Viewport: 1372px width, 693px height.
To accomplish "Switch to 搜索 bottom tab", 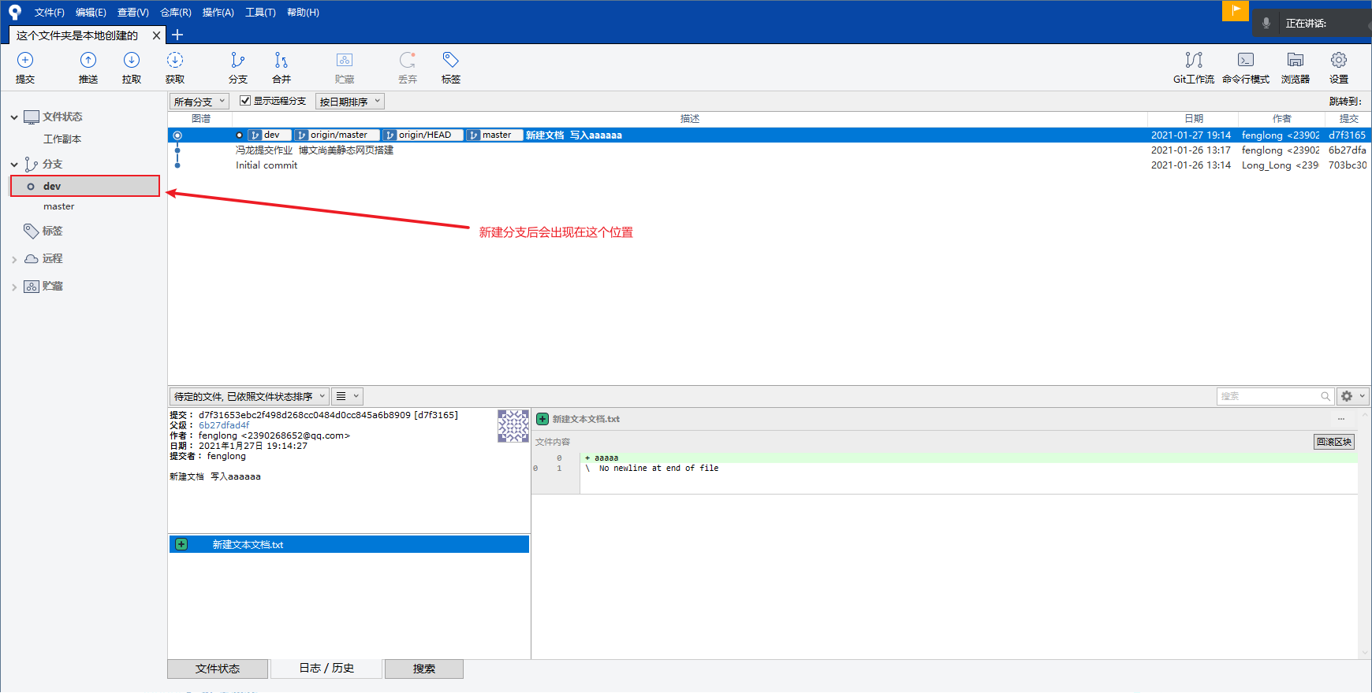I will point(424,669).
